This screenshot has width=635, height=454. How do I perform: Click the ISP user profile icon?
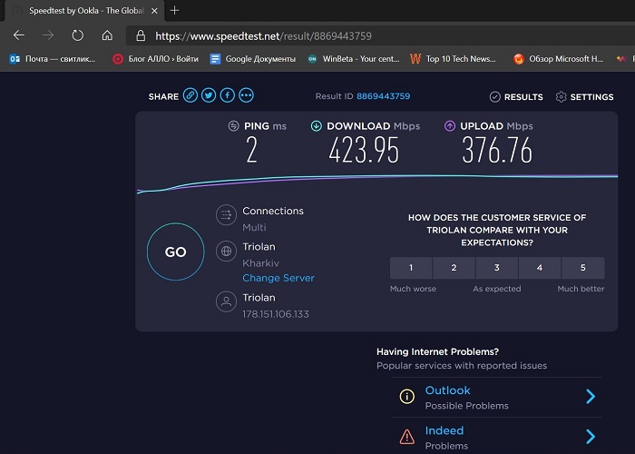tap(226, 301)
